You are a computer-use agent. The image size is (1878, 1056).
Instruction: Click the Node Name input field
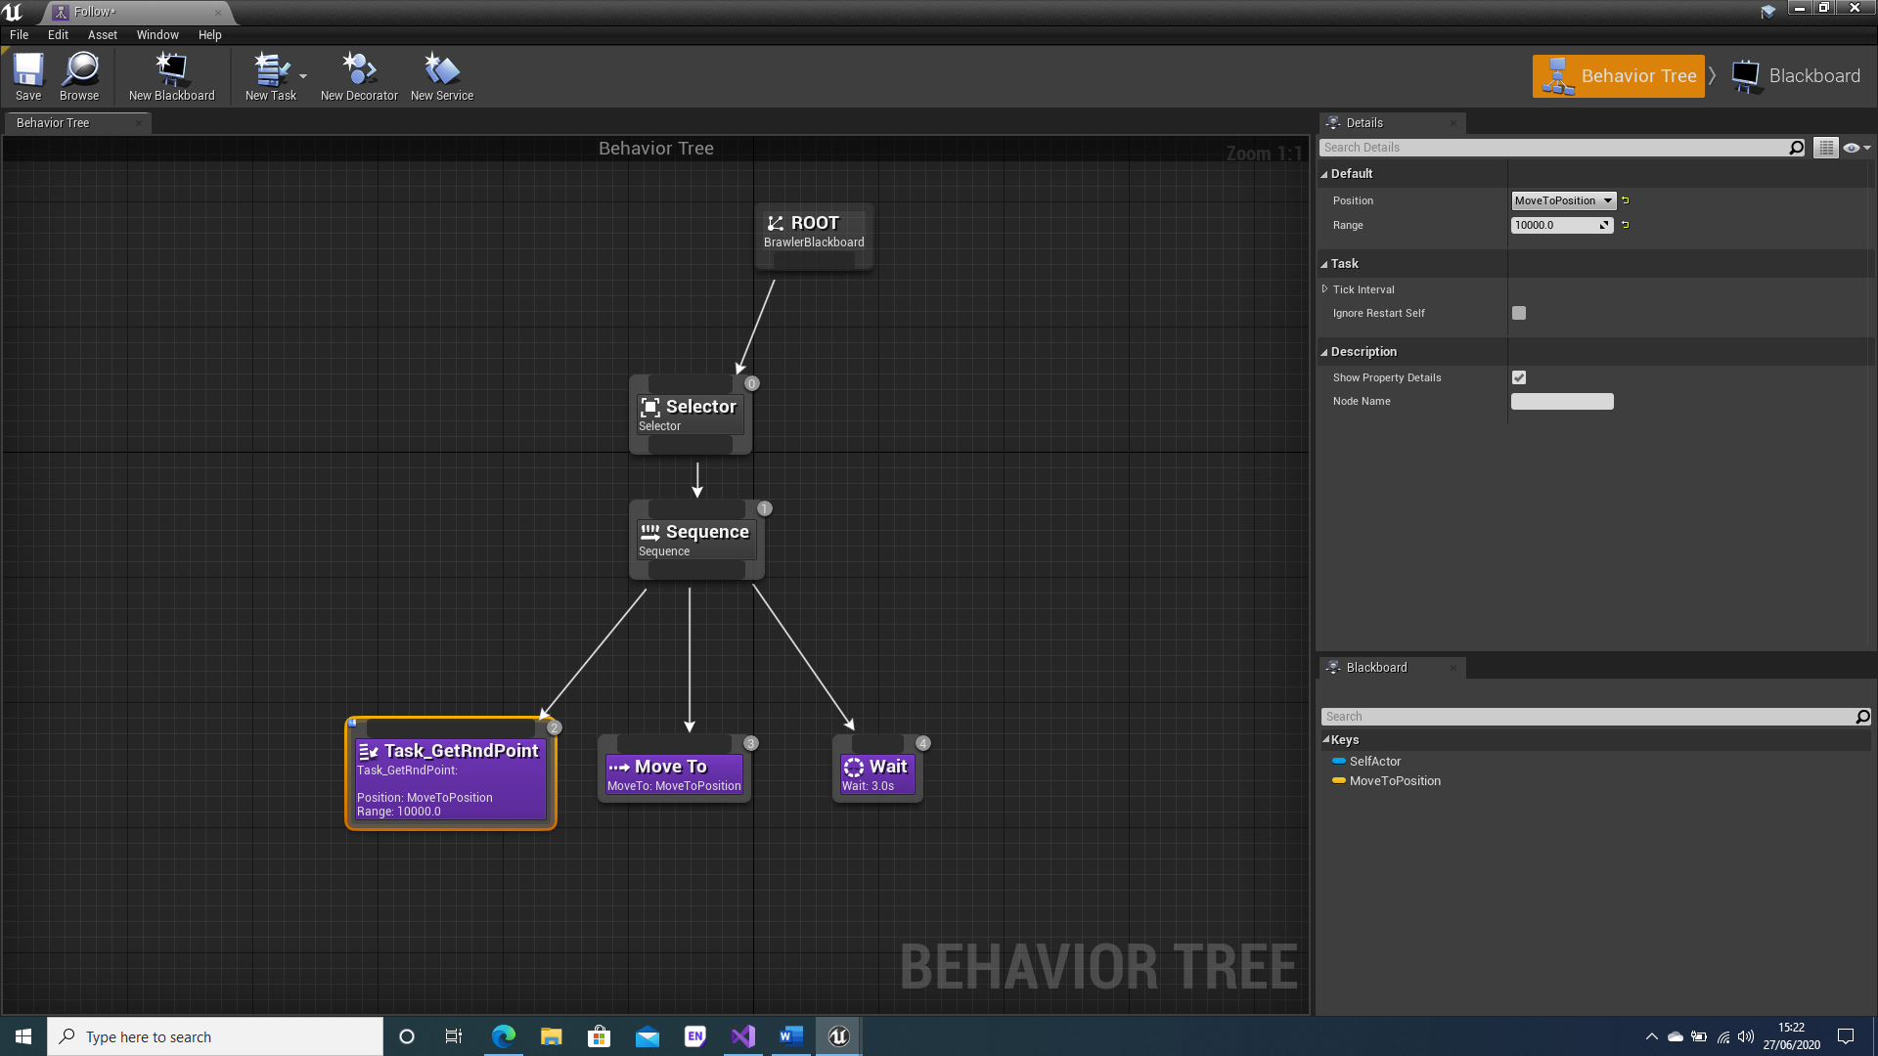[1562, 402]
